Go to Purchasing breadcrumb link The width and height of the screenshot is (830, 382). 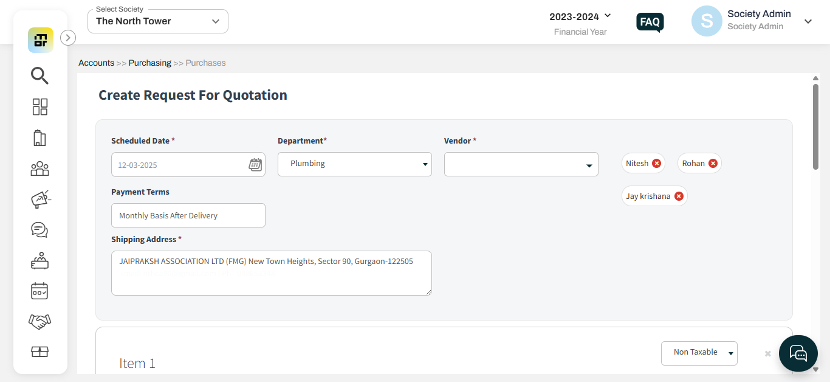tap(149, 63)
